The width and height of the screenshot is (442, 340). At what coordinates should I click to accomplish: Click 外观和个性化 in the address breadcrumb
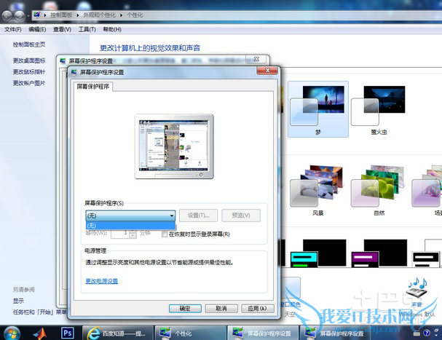(x=99, y=15)
